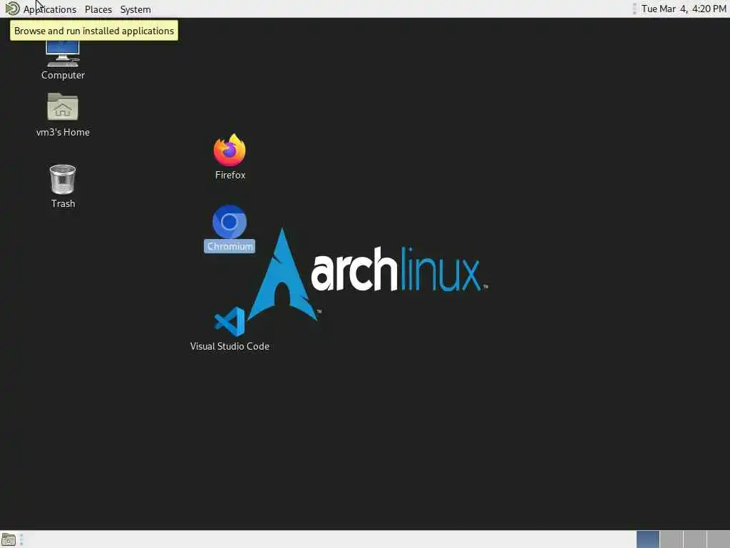Switch to the first (active) workspace

pos(647,539)
